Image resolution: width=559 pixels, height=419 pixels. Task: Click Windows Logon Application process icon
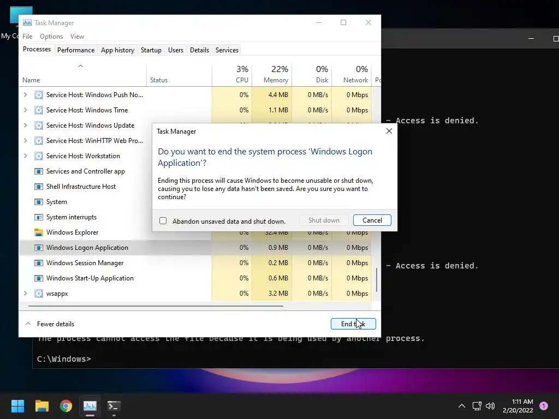(39, 248)
